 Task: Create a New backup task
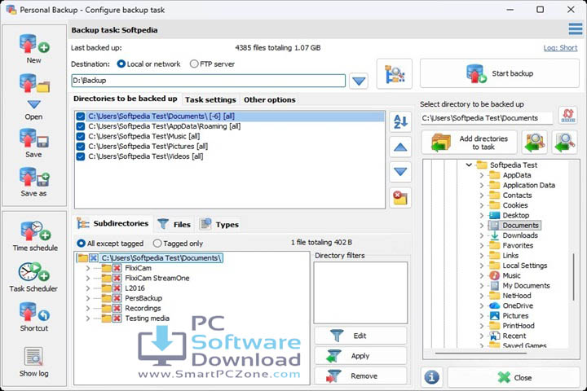pos(34,49)
